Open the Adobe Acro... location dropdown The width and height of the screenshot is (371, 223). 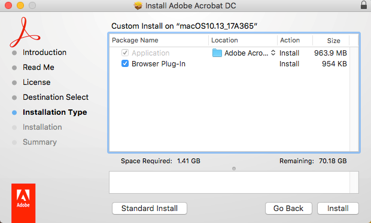tap(273, 53)
